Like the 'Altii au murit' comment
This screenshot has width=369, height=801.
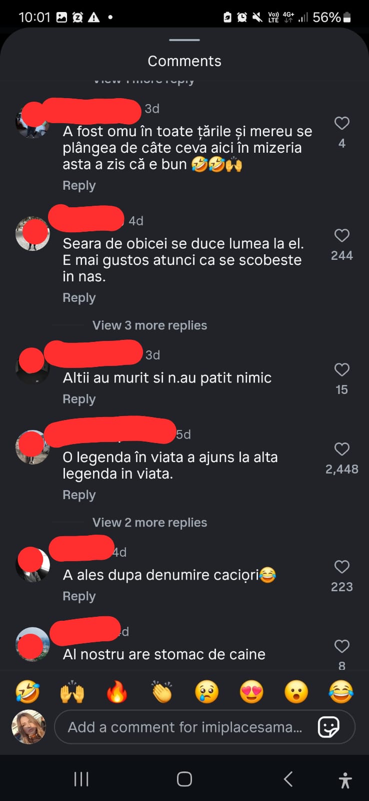click(341, 369)
